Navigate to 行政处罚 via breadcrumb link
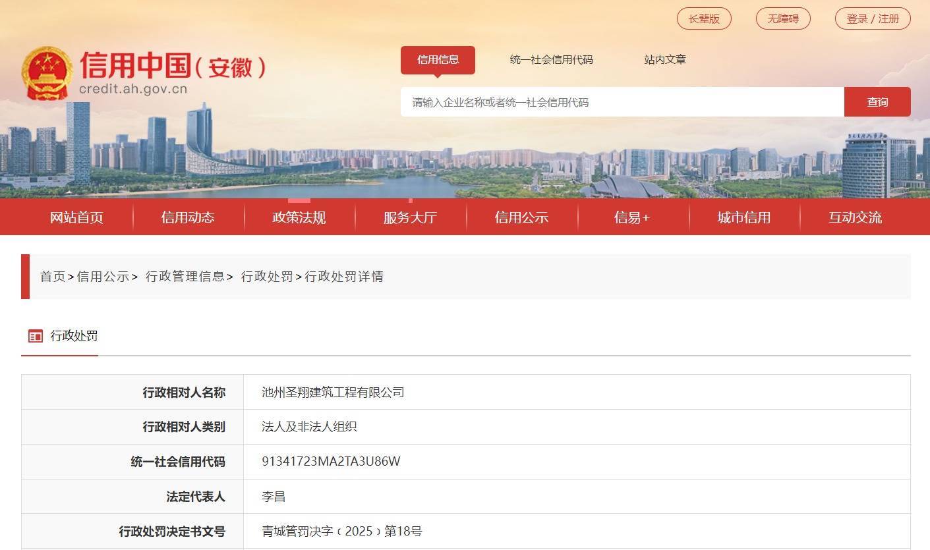Image resolution: width=930 pixels, height=550 pixels. coord(266,277)
